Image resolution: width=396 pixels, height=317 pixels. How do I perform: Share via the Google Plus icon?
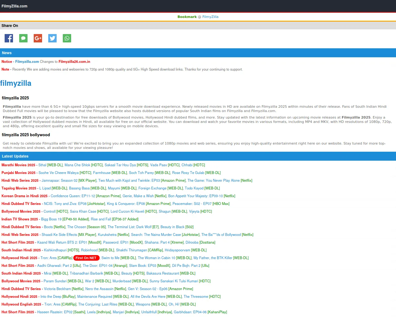coord(38,38)
